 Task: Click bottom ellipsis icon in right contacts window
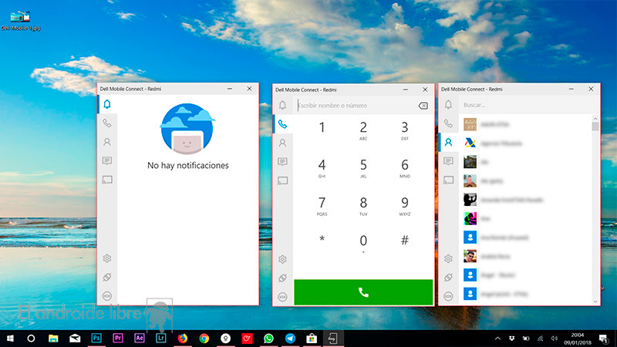pos(448,296)
